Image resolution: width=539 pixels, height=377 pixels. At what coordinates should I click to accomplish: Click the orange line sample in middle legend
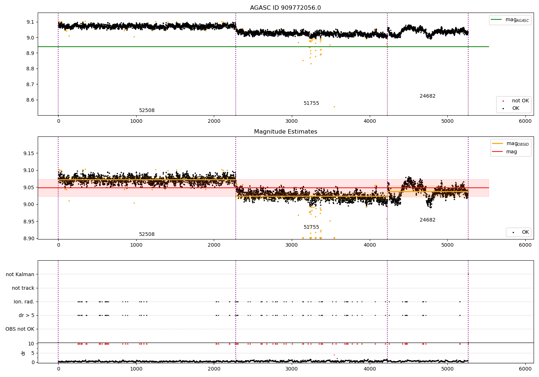tap(498, 144)
